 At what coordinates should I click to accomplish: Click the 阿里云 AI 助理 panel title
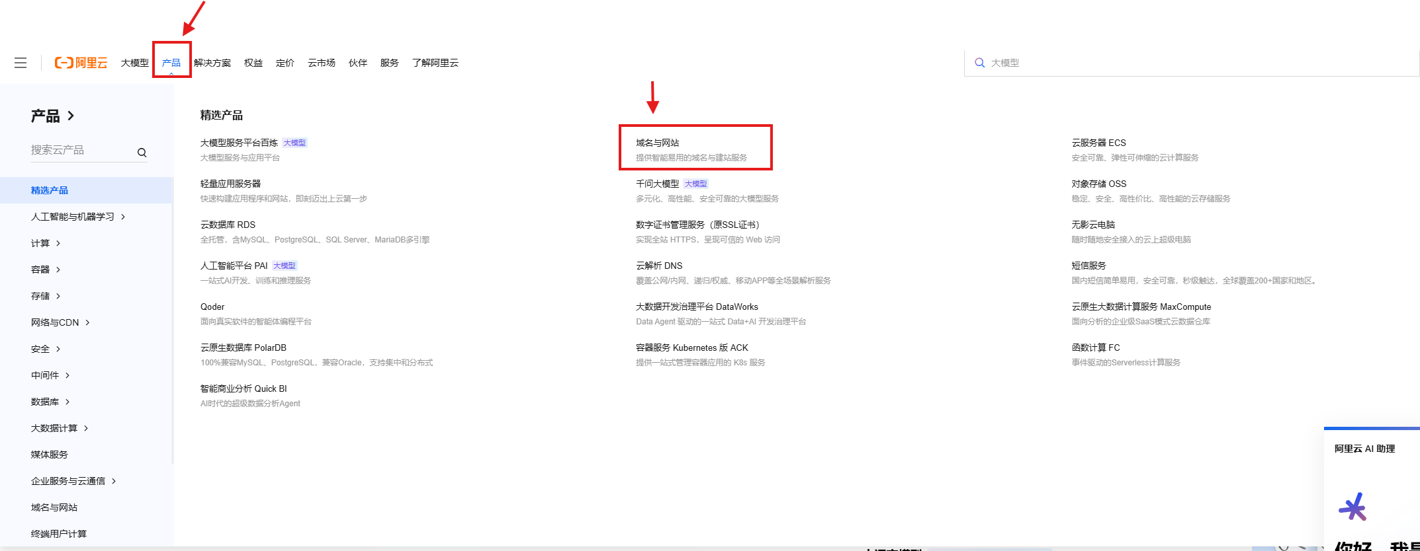(x=1364, y=449)
